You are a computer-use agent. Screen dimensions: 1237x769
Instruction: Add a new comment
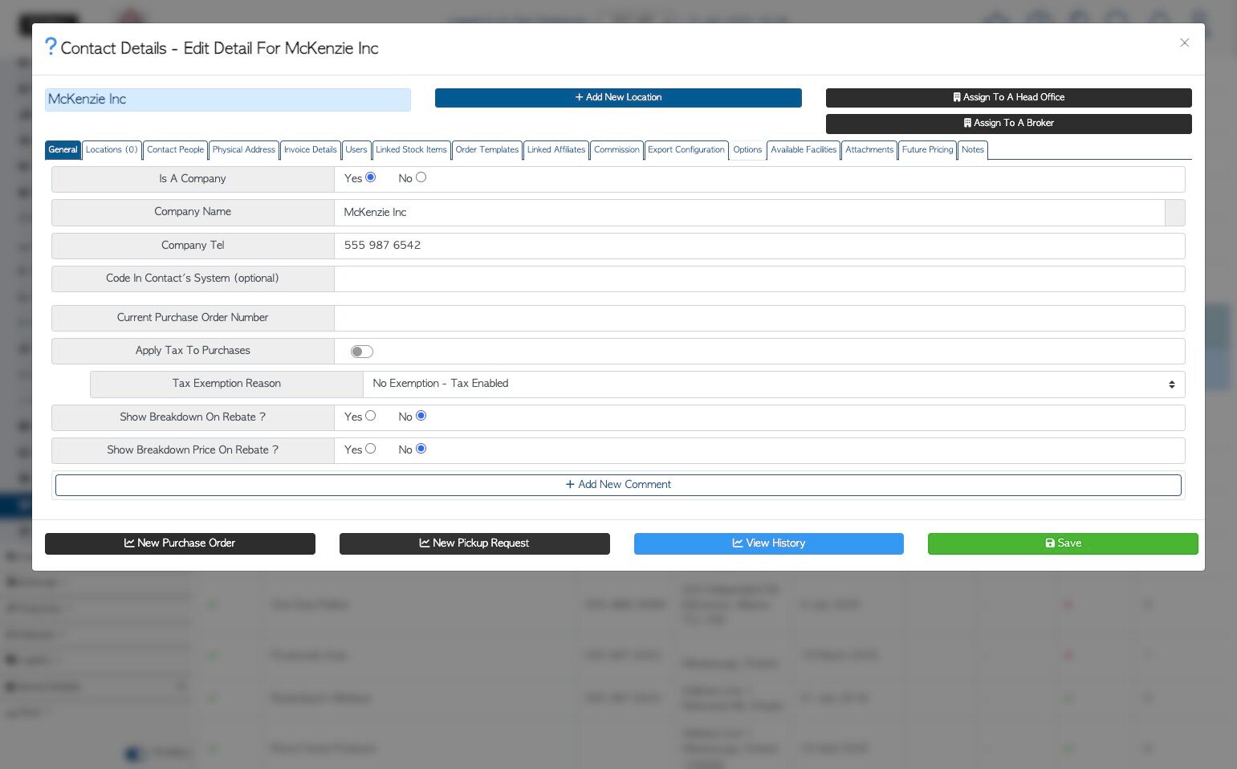(x=618, y=485)
